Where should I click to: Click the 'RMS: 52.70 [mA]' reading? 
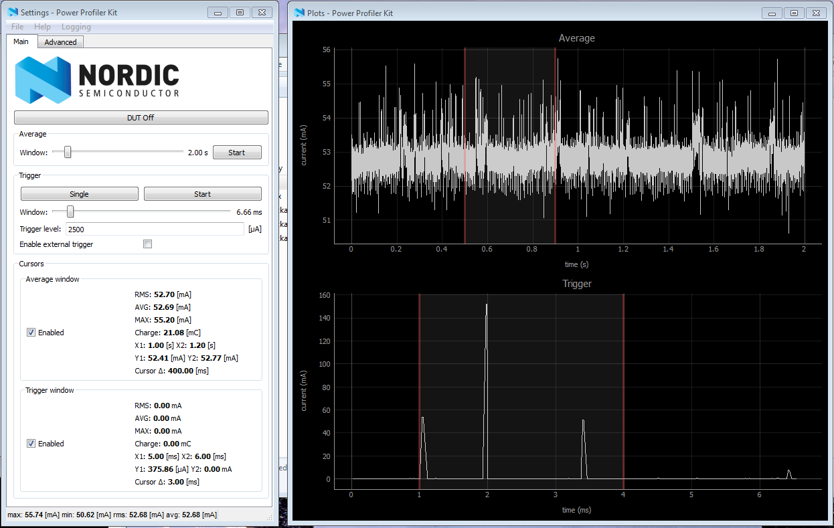pyautogui.click(x=163, y=294)
